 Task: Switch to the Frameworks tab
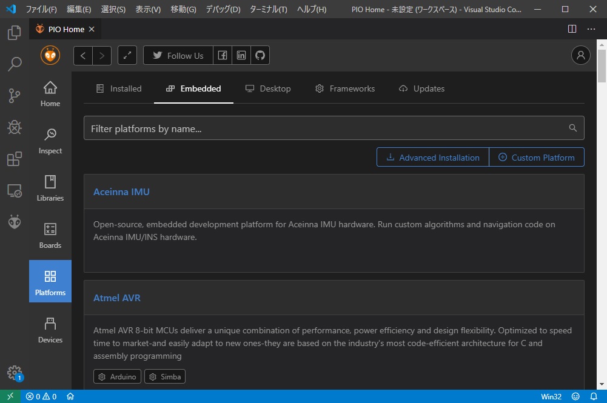(x=345, y=88)
